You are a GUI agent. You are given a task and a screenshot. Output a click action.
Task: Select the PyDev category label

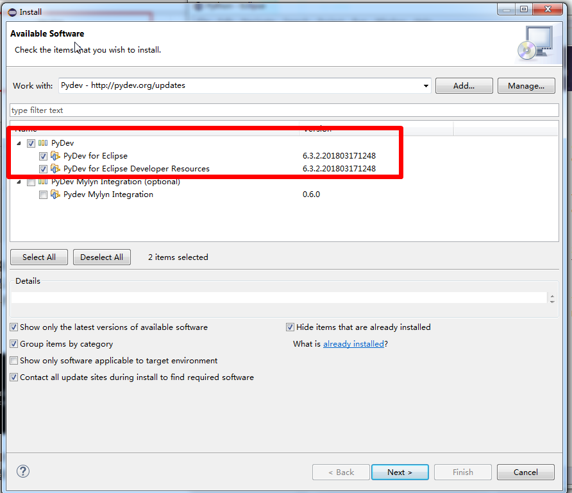tap(62, 143)
